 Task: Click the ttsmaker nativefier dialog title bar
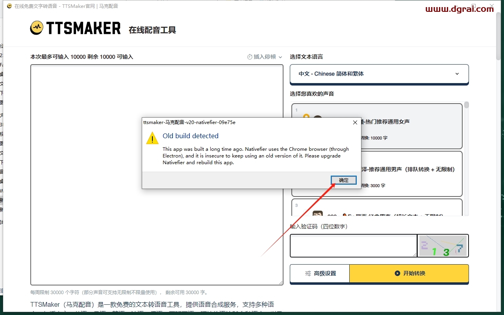[x=236, y=122]
